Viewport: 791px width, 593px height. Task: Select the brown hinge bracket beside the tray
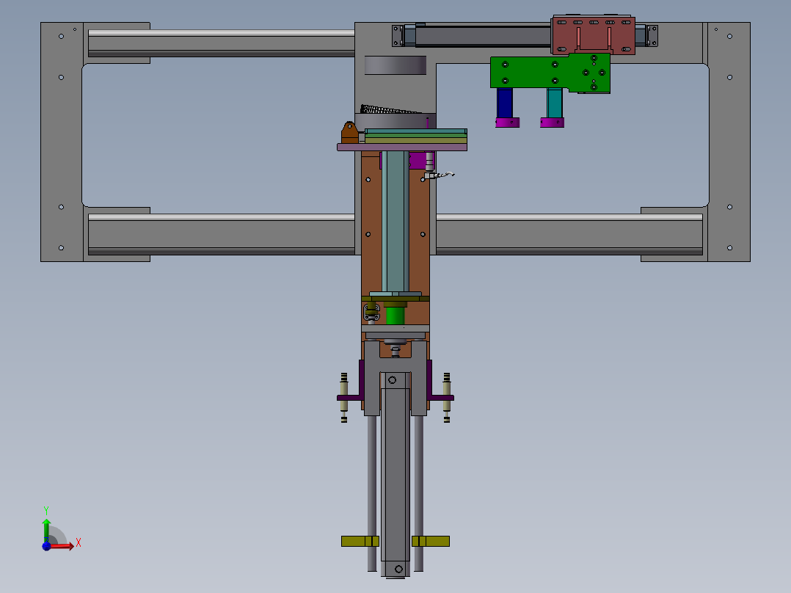click(x=349, y=133)
